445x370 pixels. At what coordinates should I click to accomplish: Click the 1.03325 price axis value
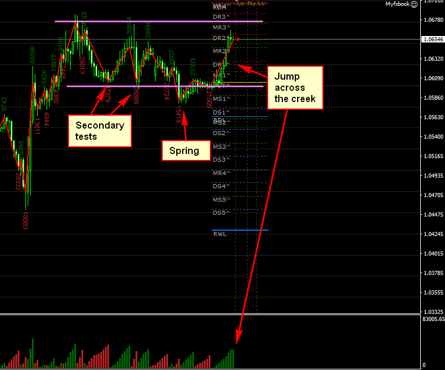(x=433, y=312)
